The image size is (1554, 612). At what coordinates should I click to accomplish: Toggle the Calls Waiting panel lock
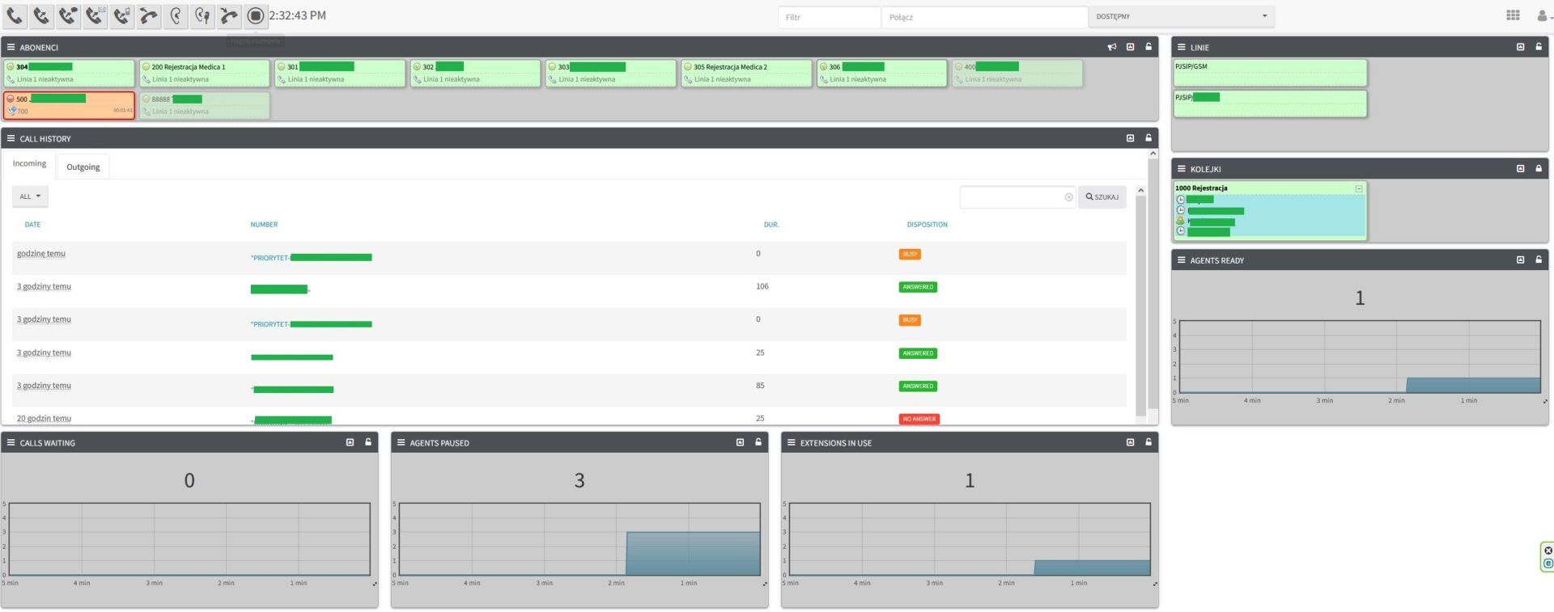(368, 442)
